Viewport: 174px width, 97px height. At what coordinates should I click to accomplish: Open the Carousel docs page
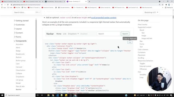(19, 67)
